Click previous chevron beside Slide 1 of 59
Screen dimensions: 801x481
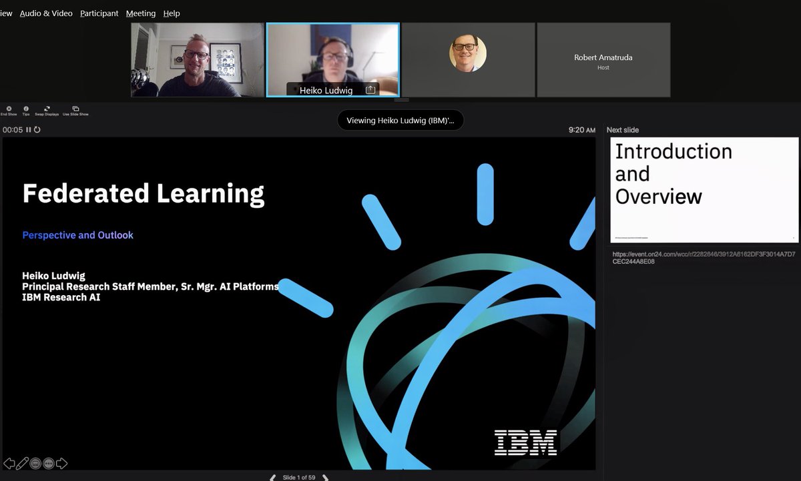point(272,478)
